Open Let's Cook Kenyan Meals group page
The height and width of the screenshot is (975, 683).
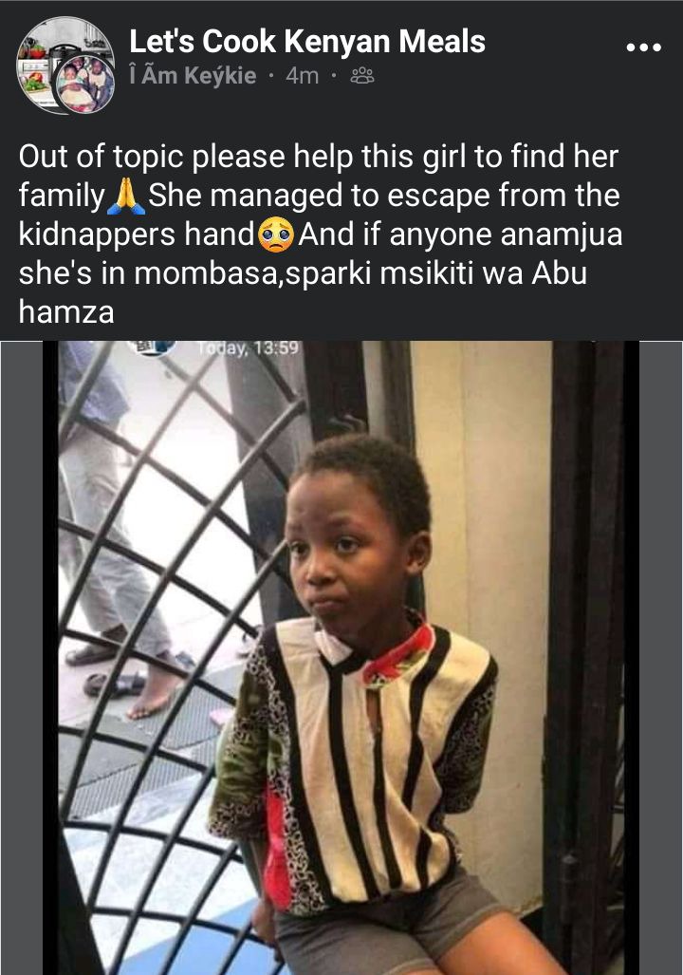[x=307, y=42]
